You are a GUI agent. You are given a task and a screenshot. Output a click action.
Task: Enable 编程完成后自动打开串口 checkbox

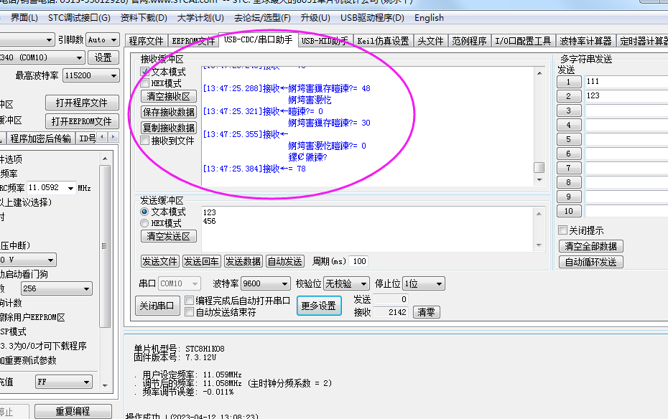coord(189,301)
